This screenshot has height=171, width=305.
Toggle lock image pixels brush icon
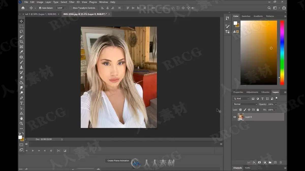coord(245,110)
